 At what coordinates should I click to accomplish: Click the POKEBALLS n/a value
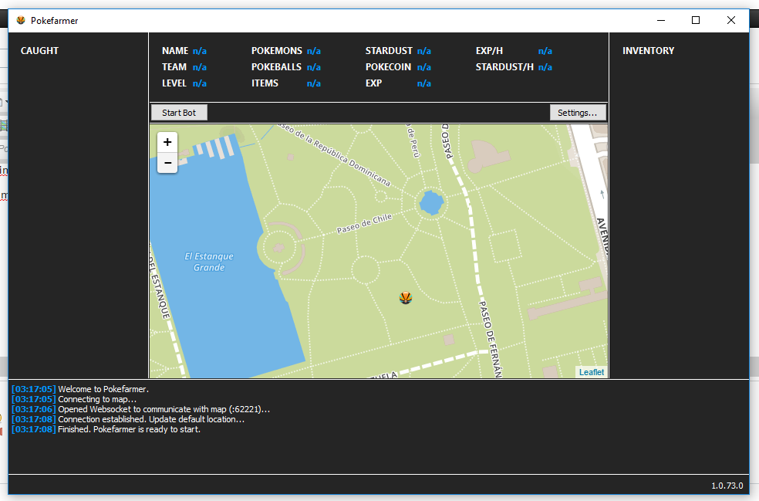point(314,67)
